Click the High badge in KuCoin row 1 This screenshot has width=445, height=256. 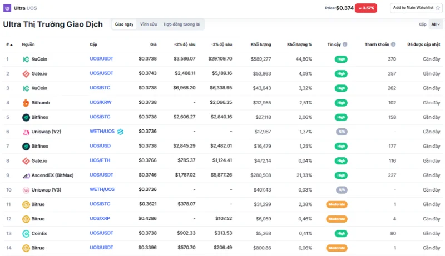[x=341, y=59]
